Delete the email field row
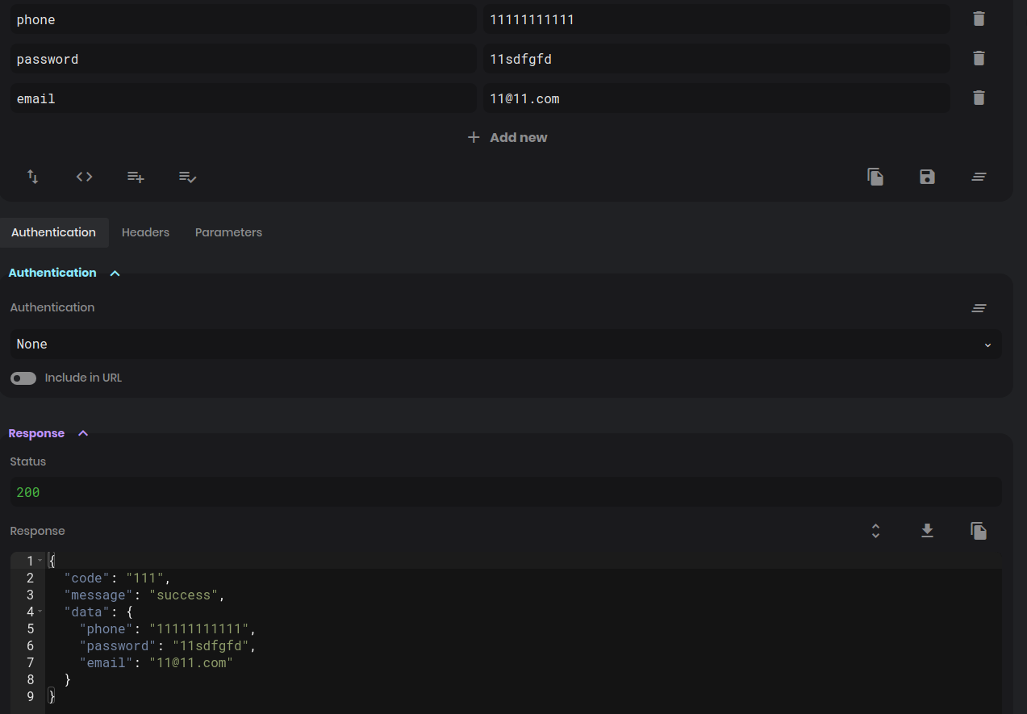Viewport: 1027px width, 714px height. pyautogui.click(x=979, y=98)
